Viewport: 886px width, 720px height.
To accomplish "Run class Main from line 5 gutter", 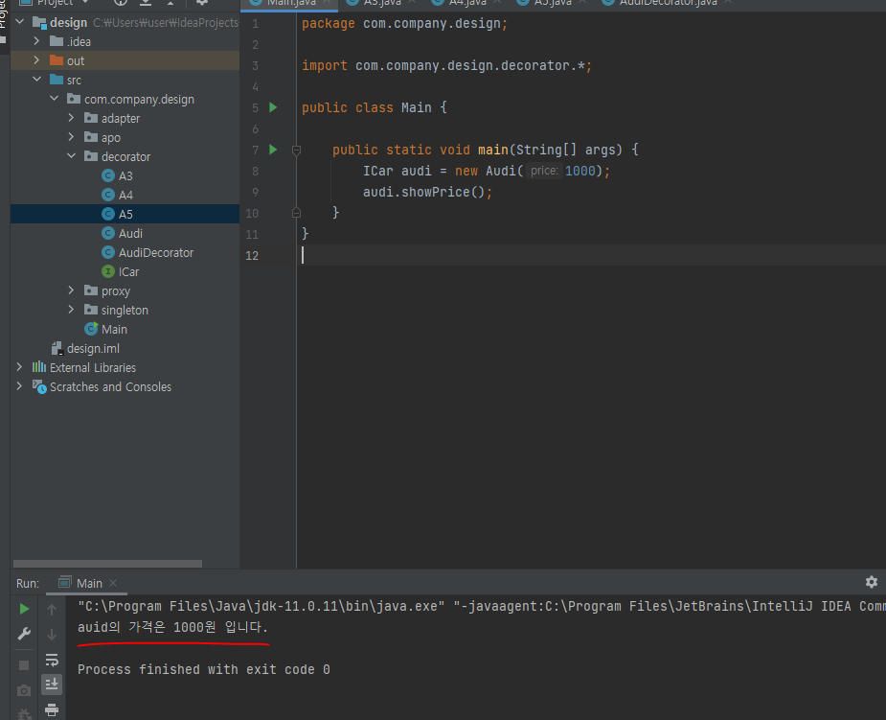I will [274, 107].
